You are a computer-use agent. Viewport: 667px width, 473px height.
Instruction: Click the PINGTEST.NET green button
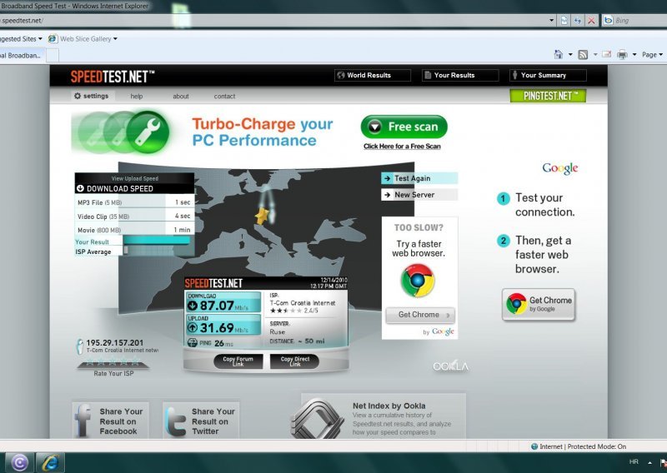[548, 96]
